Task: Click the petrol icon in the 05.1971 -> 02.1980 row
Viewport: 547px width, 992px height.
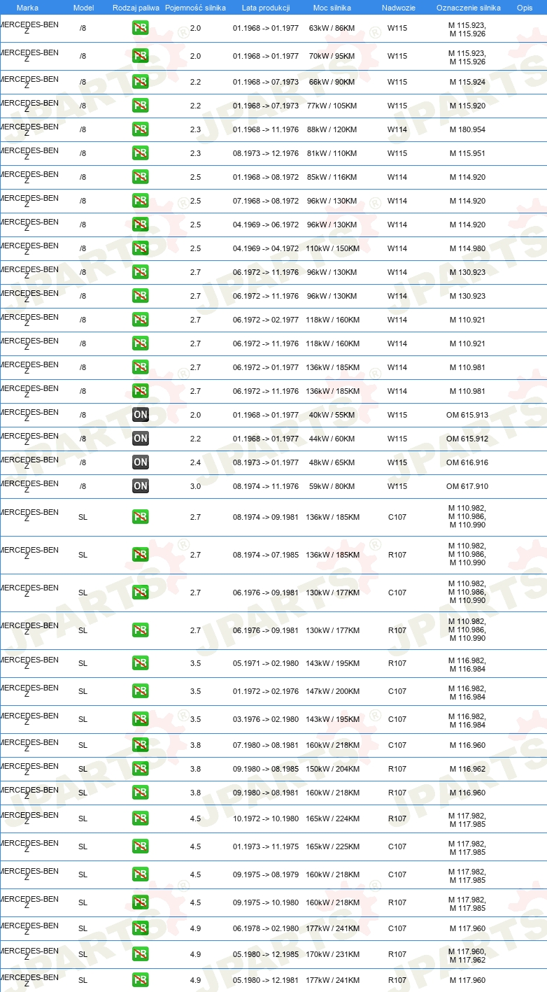Action: point(141,664)
